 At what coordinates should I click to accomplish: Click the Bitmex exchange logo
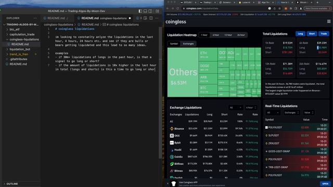172,171
